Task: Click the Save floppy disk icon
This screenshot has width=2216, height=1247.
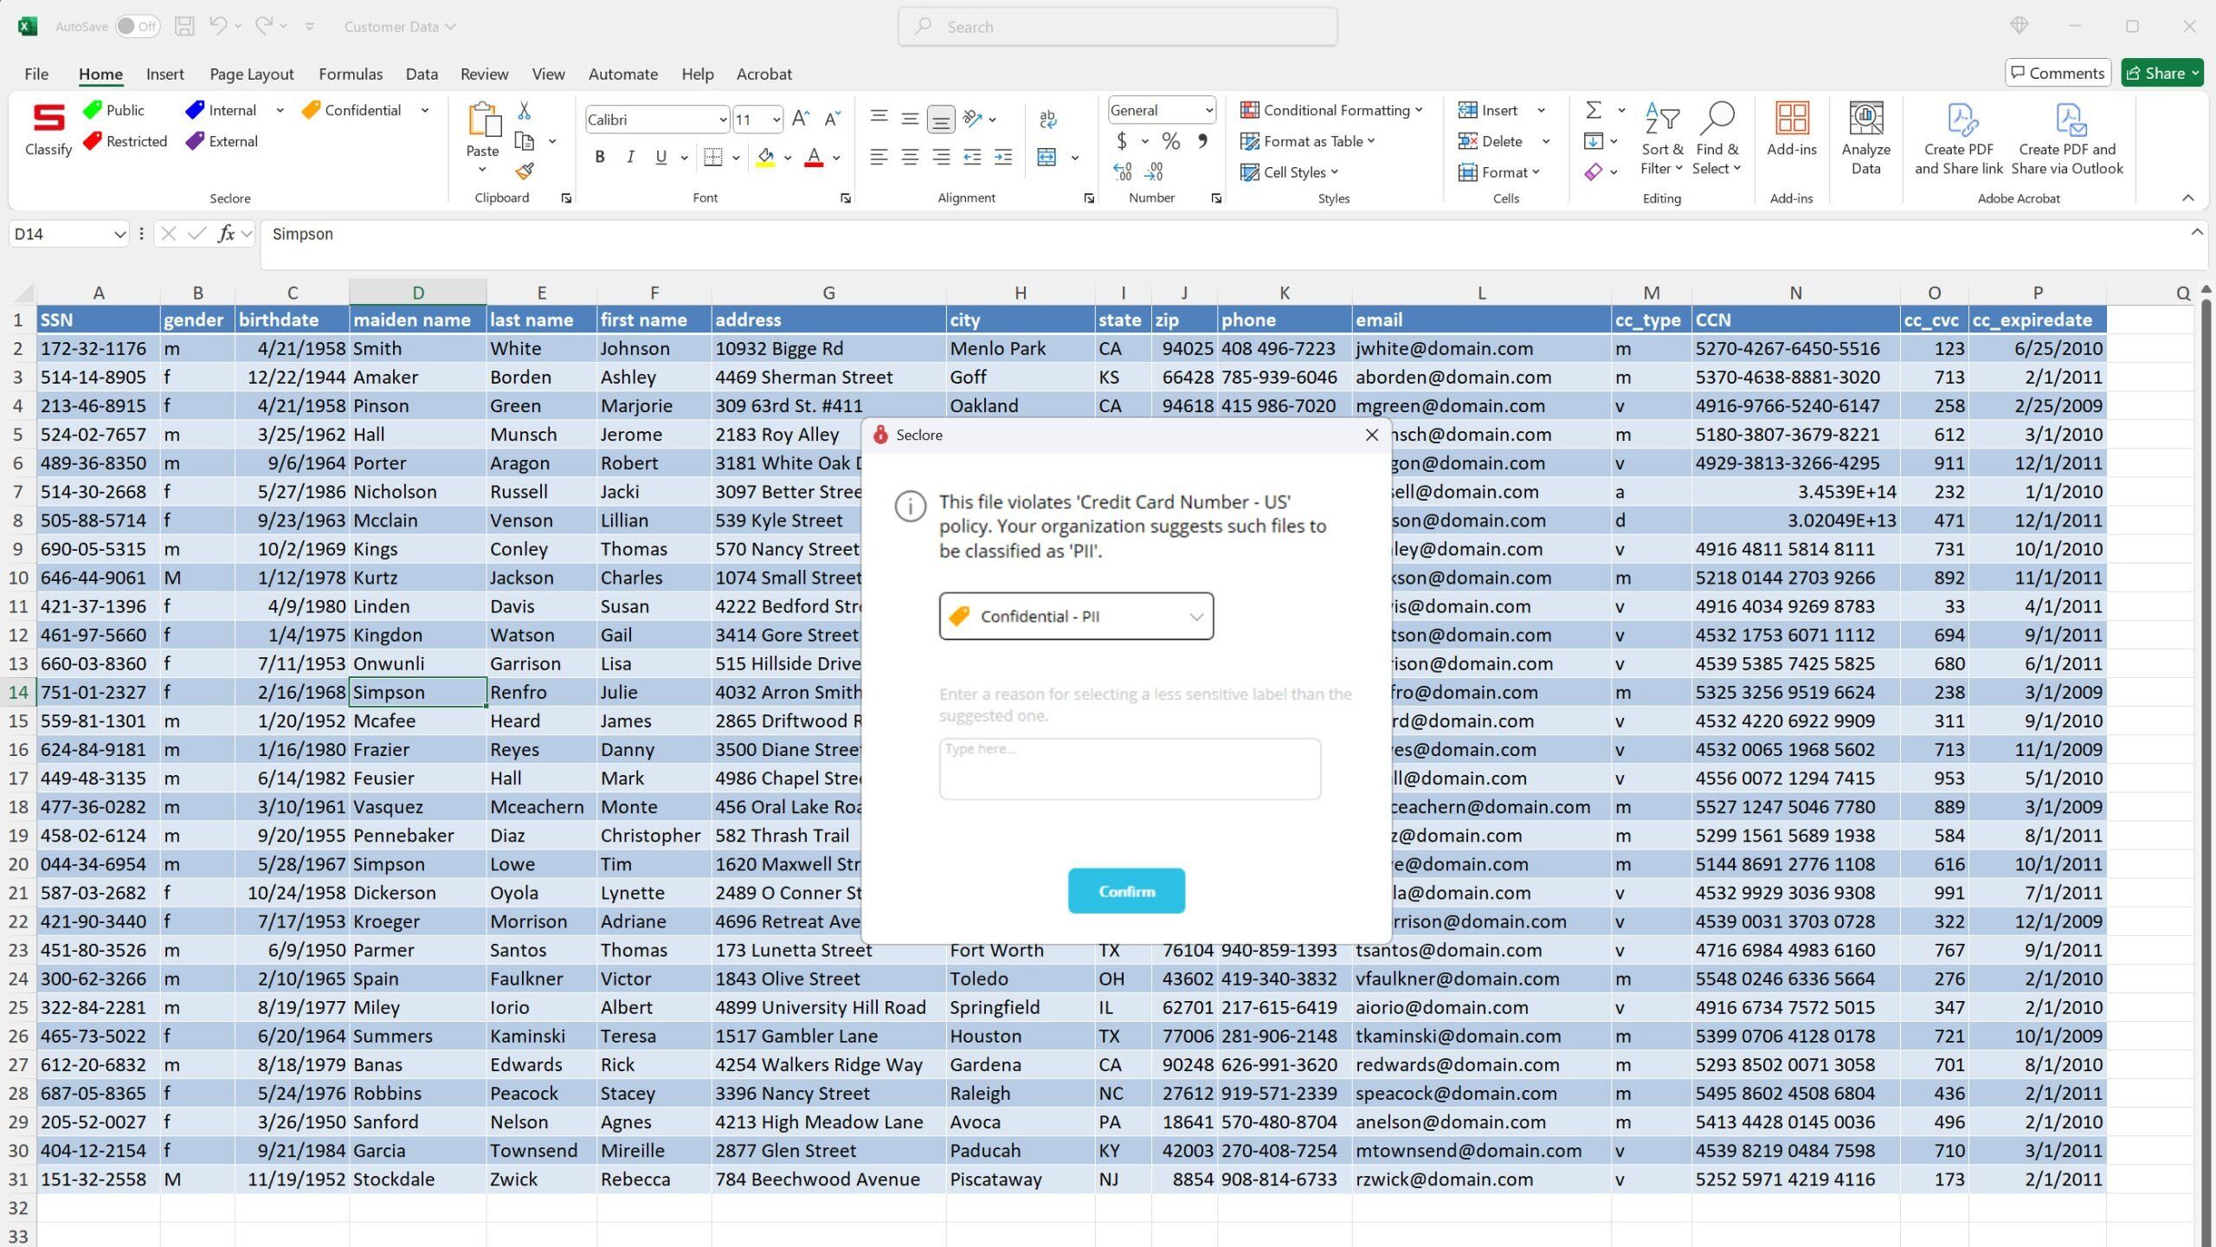Action: (x=184, y=26)
